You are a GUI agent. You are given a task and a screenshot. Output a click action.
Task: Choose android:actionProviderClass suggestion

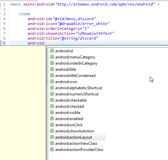79,150
